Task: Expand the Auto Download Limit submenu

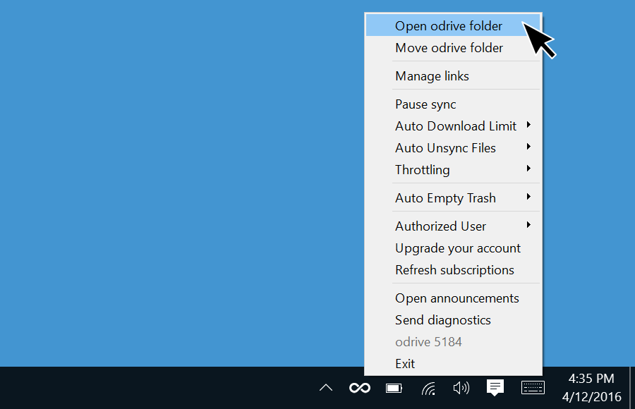Action: [454, 126]
